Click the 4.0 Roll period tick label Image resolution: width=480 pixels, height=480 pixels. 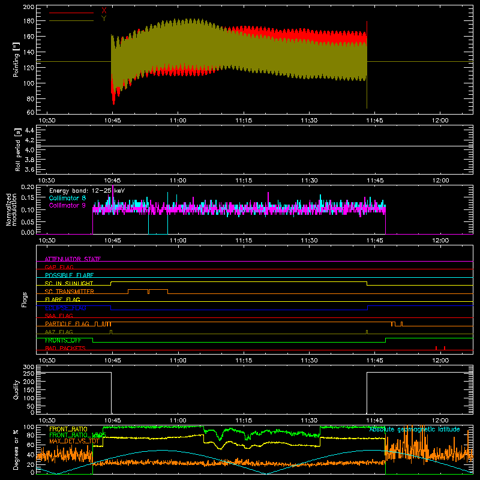29,150
